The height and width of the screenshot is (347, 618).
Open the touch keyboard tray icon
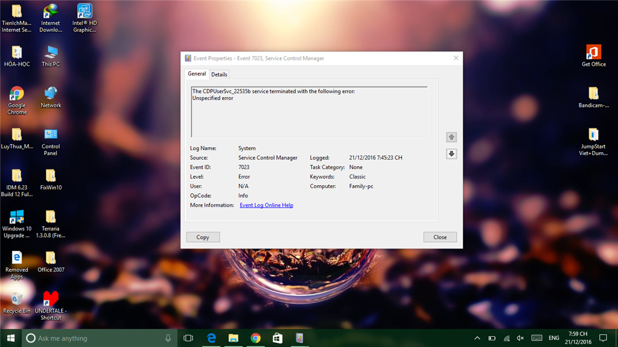pyautogui.click(x=537, y=338)
